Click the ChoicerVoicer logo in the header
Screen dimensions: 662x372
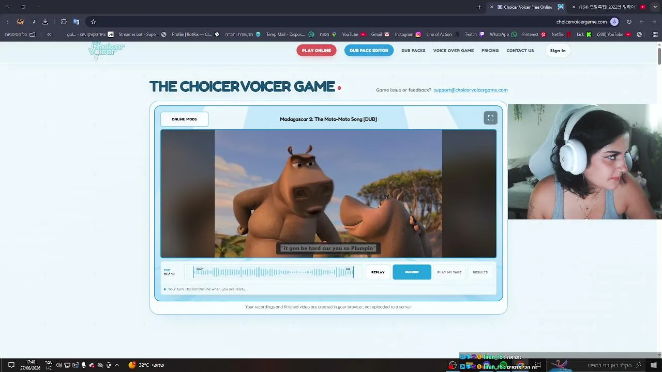[x=107, y=51]
